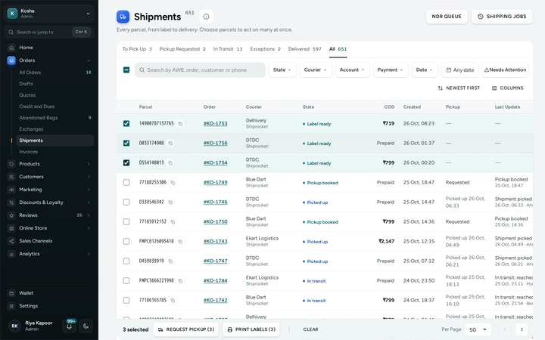
Task: Uncheck parcel 14900787137765 row checkbox
Action: [x=126, y=123]
